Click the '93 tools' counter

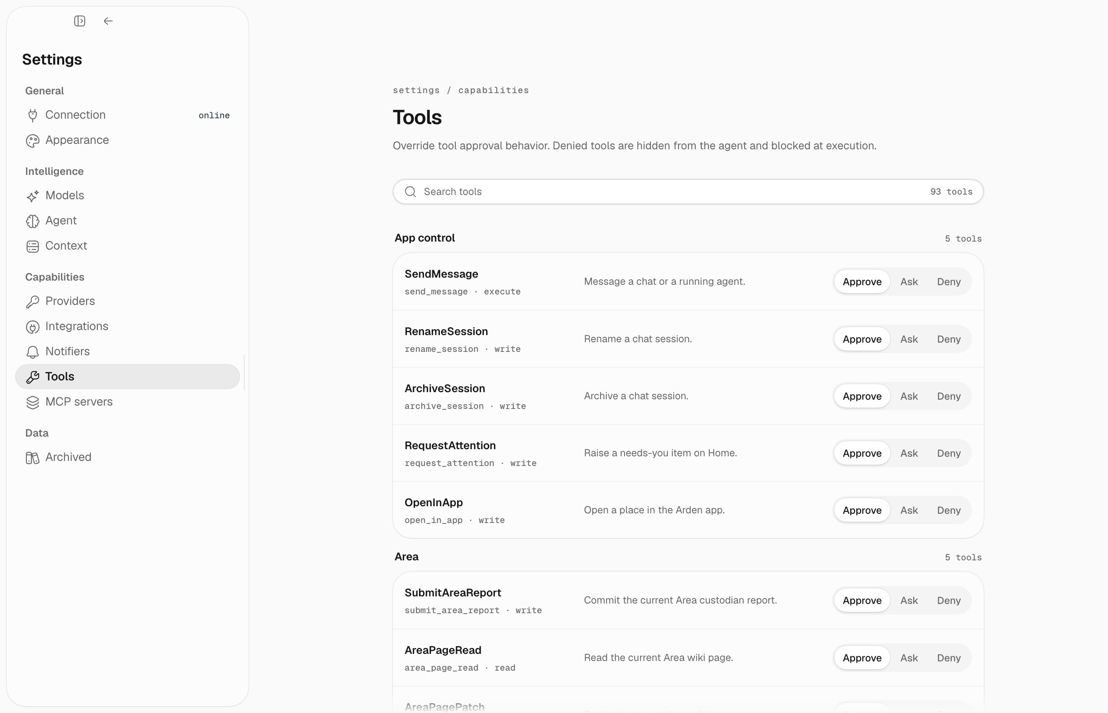(951, 192)
